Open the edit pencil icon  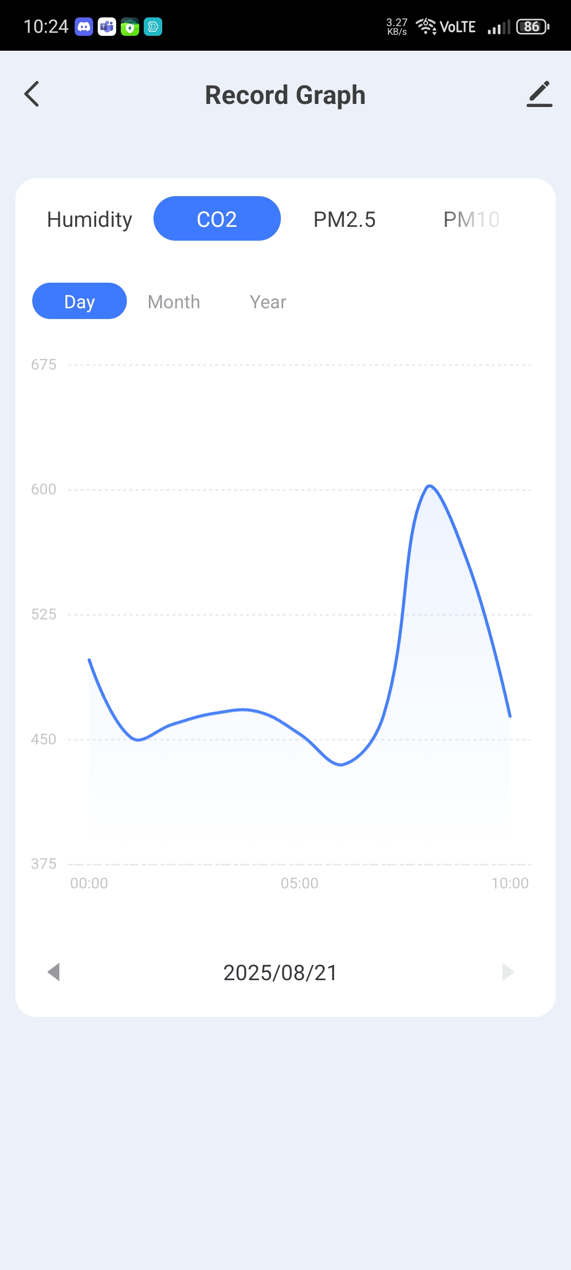(x=539, y=94)
